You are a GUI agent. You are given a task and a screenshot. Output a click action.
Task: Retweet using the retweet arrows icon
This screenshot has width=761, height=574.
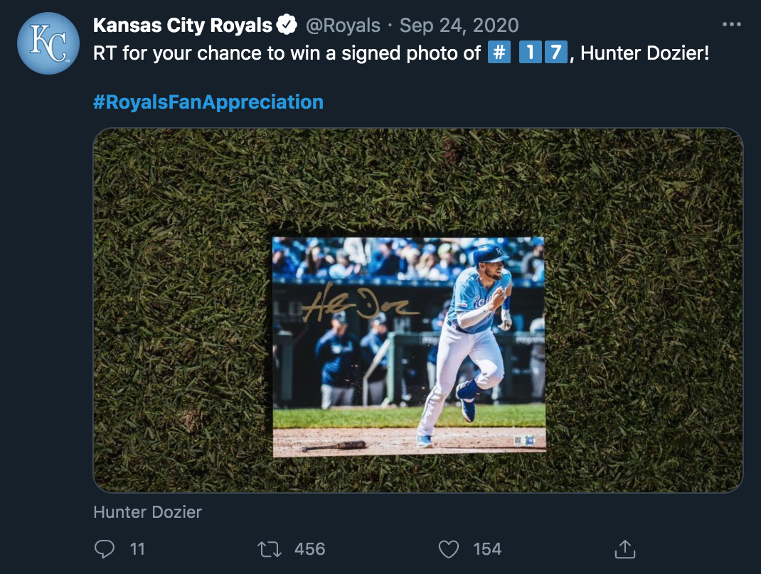click(x=268, y=548)
